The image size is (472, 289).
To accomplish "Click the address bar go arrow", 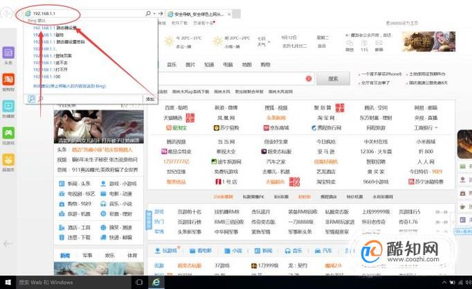I will pos(161,14).
